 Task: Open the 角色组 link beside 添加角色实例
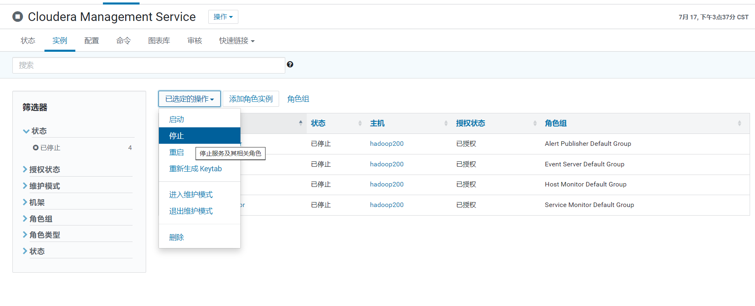(298, 99)
